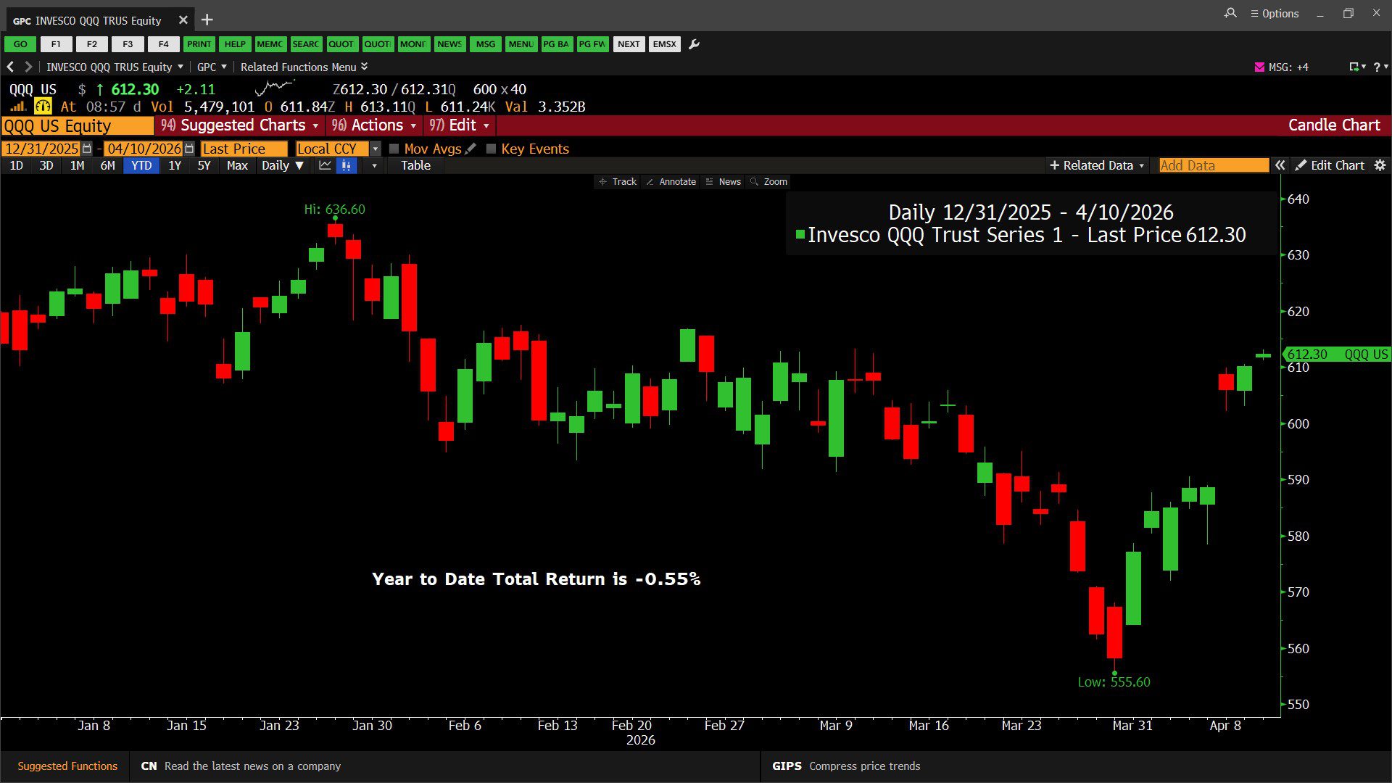Collapse panel with double-left chevron icon
This screenshot has height=783, width=1392.
point(1280,165)
